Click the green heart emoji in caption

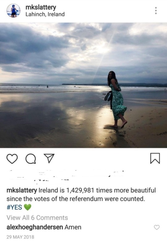point(28,207)
